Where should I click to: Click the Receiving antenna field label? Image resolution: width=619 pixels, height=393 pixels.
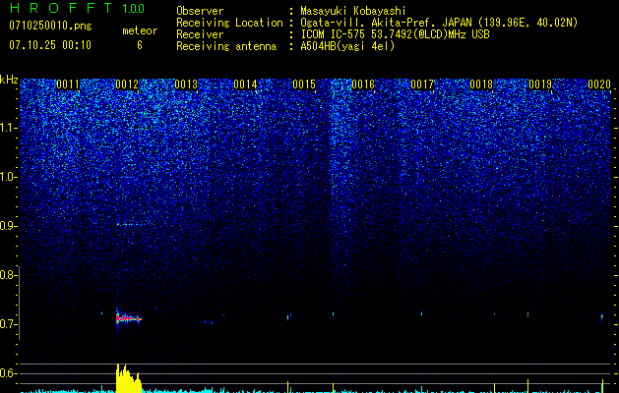[226, 46]
